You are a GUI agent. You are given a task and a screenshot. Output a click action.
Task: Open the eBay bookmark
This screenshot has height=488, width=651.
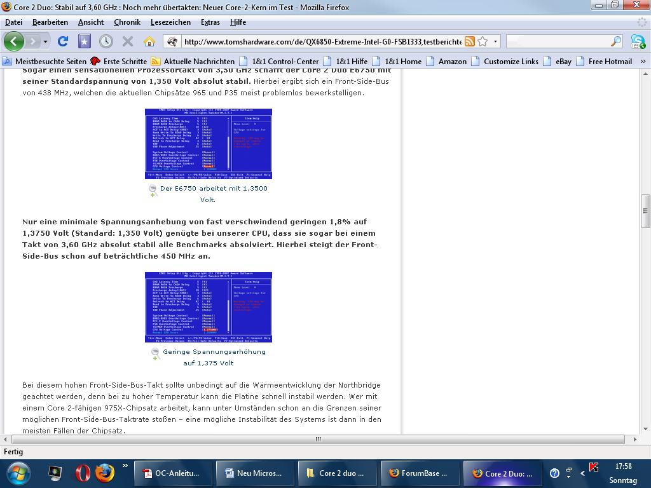pyautogui.click(x=557, y=62)
